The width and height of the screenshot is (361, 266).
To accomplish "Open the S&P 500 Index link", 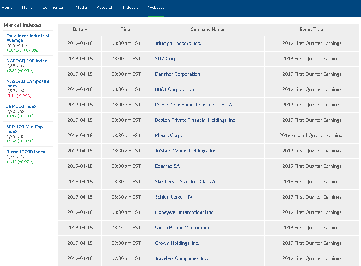I will (x=21, y=106).
